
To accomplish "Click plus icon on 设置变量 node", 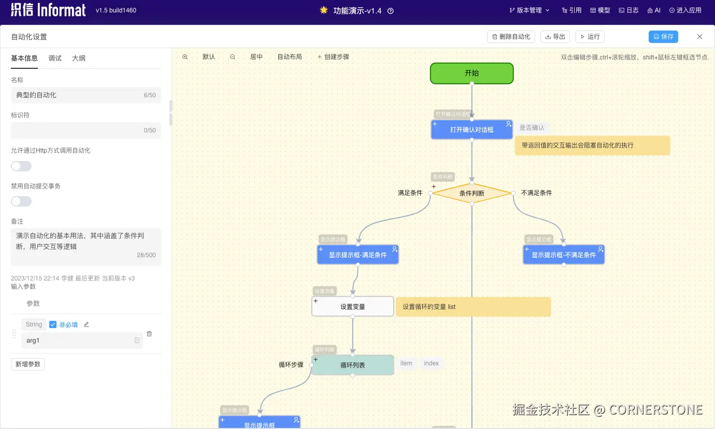I will point(315,301).
